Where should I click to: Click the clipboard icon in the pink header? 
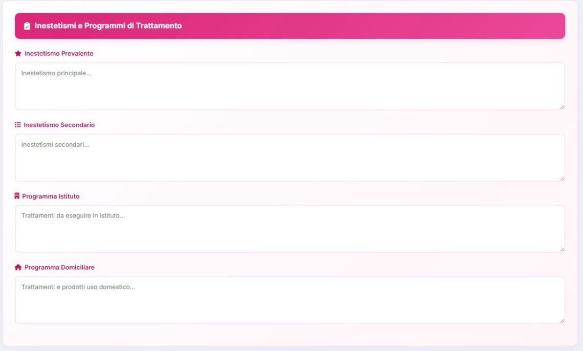[27, 26]
